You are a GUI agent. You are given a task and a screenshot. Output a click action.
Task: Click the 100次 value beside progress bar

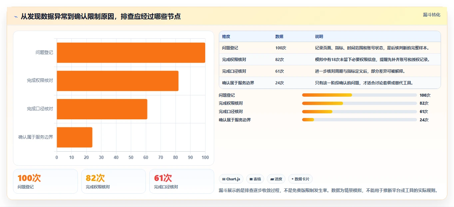[425, 95]
